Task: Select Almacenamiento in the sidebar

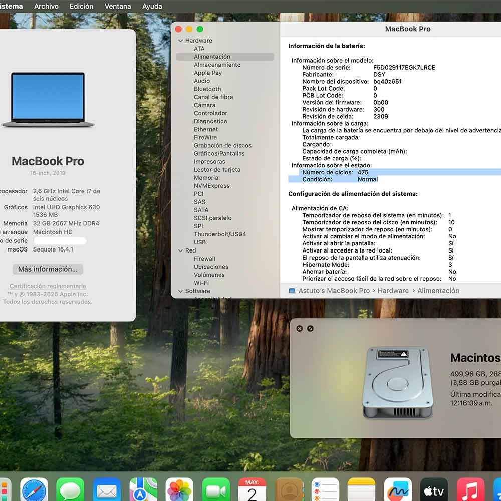Action: [217, 65]
